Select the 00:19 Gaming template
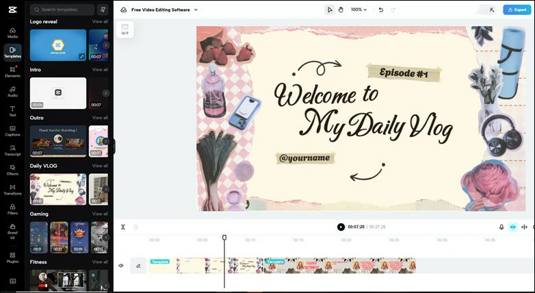This screenshot has width=535, height=293. (x=79, y=238)
